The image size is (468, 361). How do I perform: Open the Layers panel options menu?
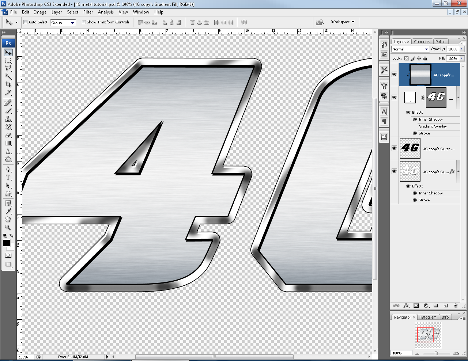click(x=463, y=42)
